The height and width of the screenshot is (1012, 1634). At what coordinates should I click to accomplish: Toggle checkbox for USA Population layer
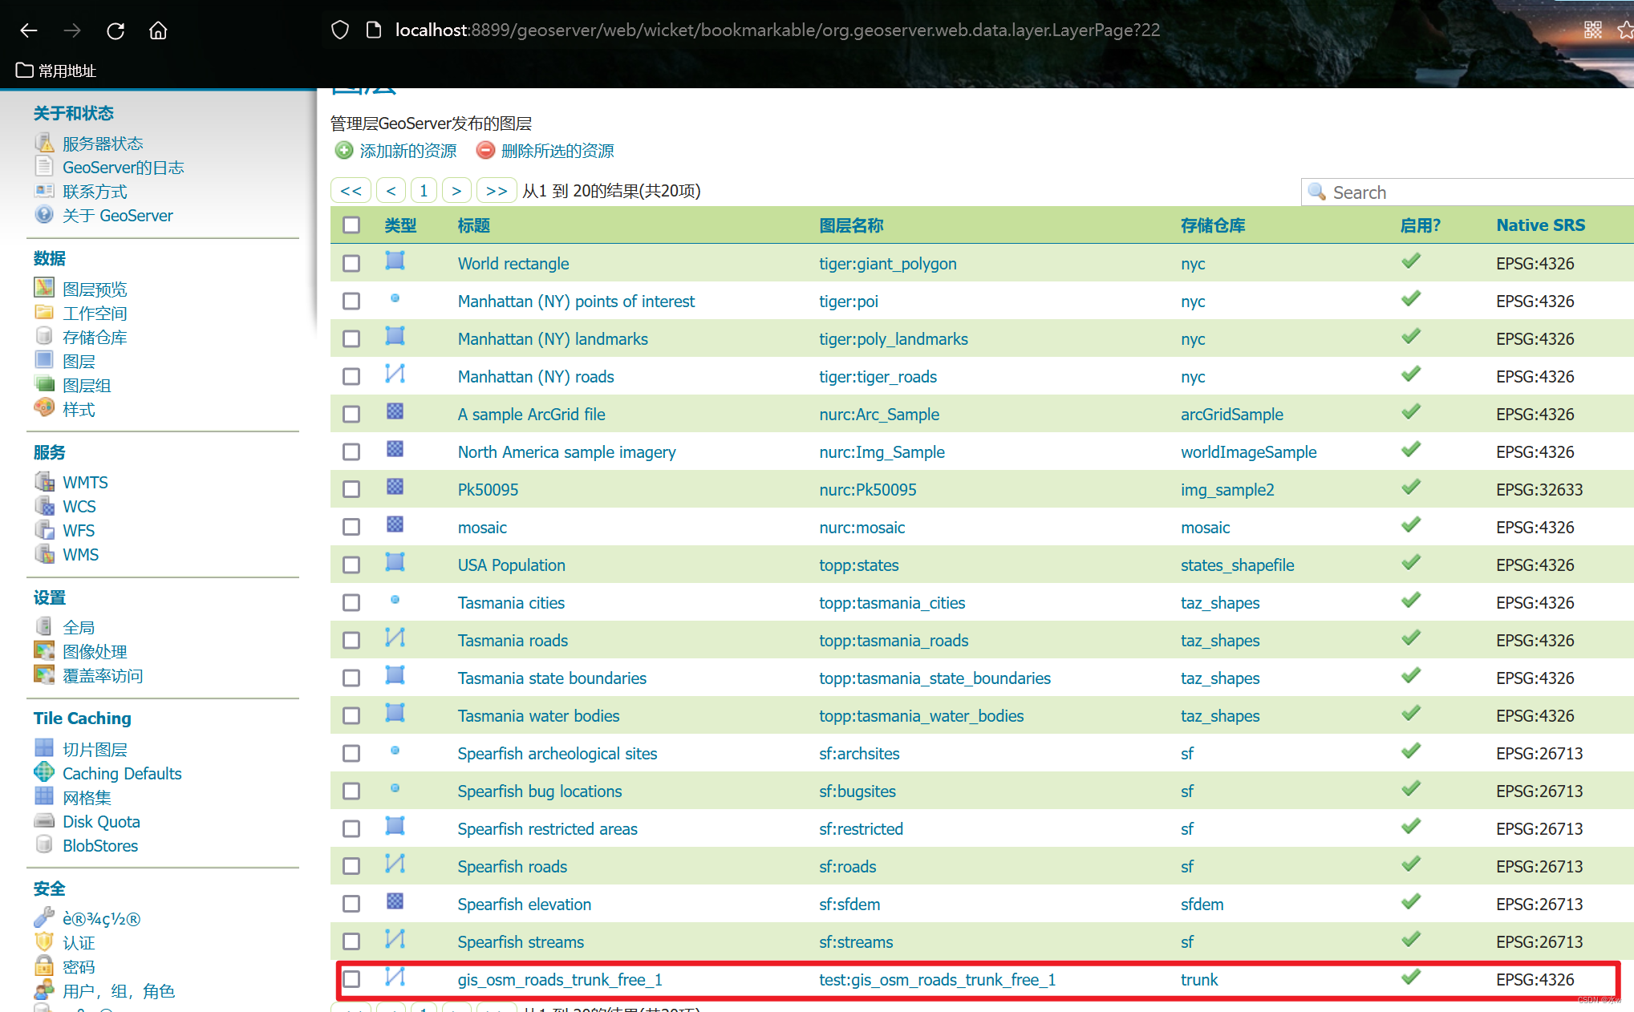tap(352, 565)
